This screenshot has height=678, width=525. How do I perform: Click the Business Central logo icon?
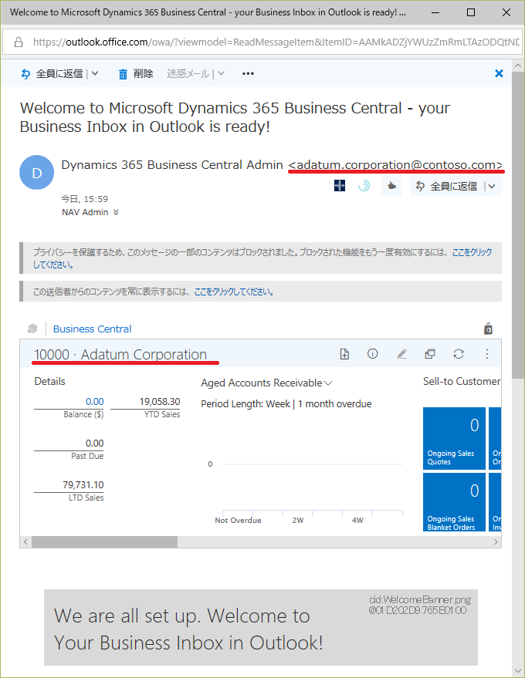(x=32, y=329)
